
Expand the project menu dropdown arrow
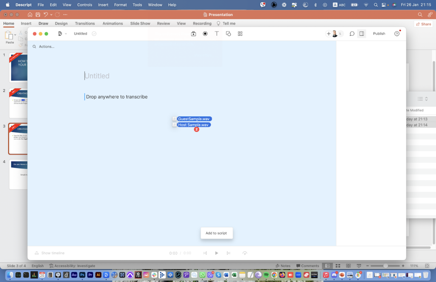(x=66, y=34)
